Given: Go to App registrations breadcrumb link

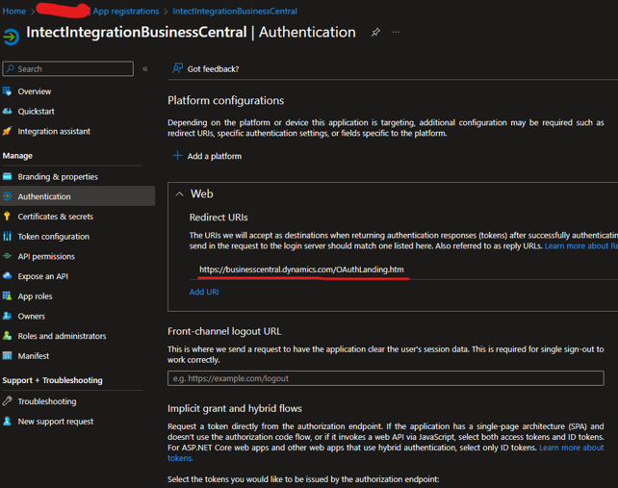Looking at the screenshot, I should point(126,11).
